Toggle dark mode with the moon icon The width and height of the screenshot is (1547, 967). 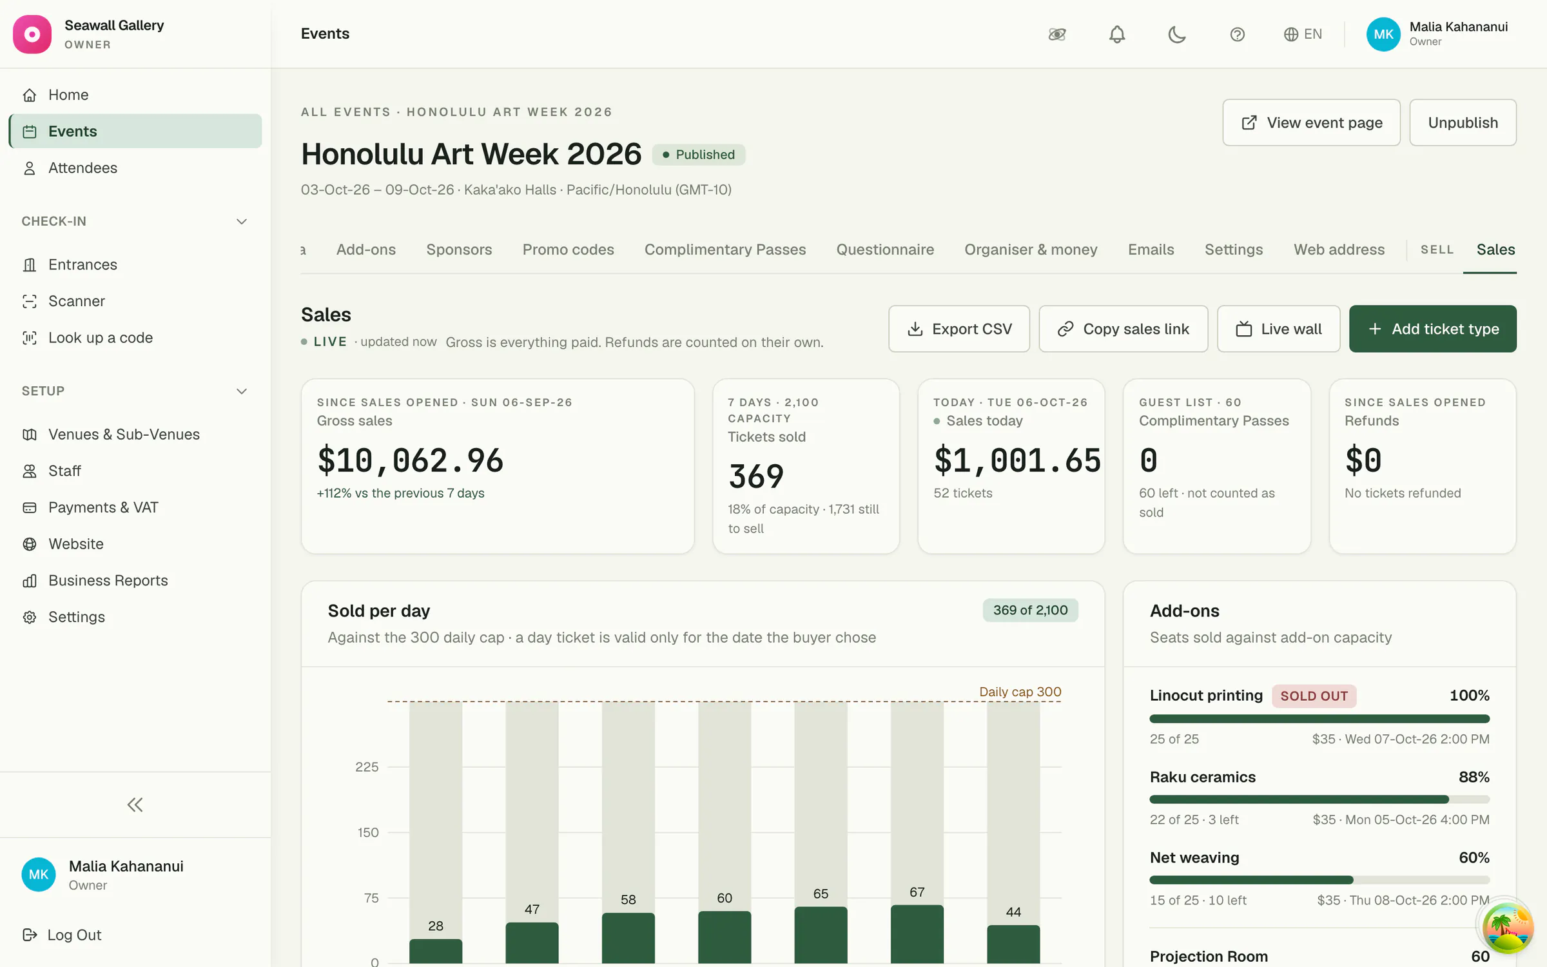click(x=1177, y=34)
